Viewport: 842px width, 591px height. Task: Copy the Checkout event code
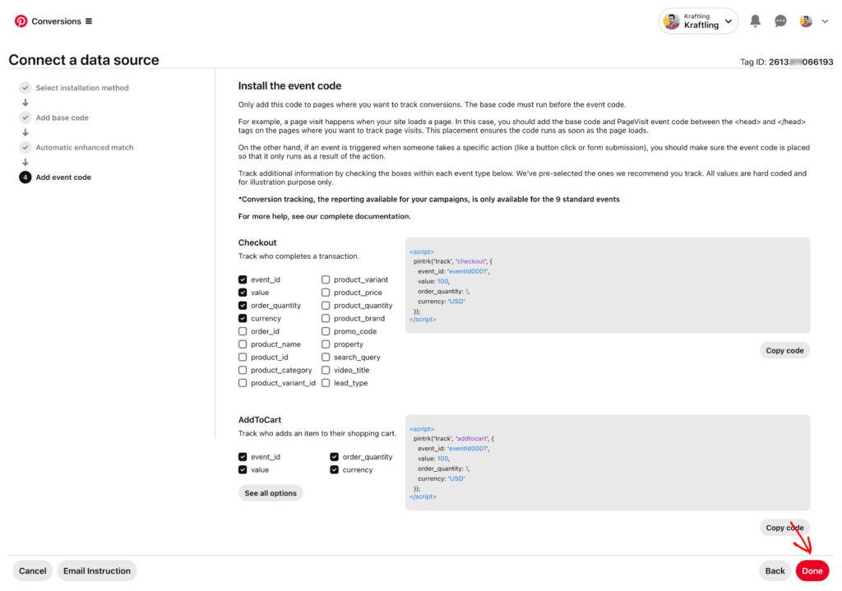click(x=784, y=350)
